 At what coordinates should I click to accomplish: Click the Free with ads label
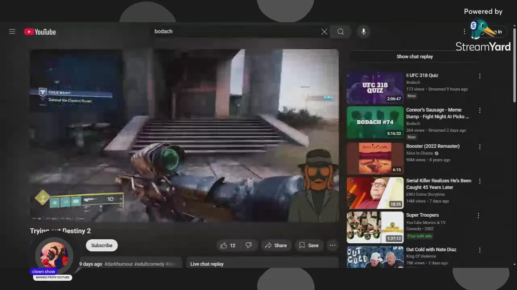(420, 236)
